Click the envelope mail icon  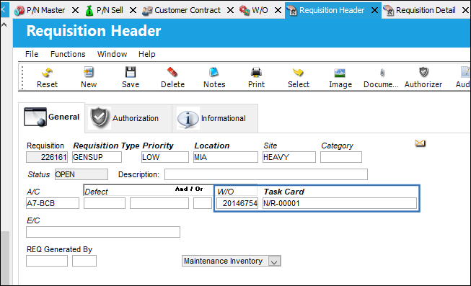tap(420, 143)
